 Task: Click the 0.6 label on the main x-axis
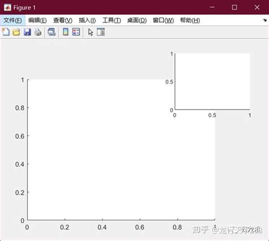coord(140,227)
